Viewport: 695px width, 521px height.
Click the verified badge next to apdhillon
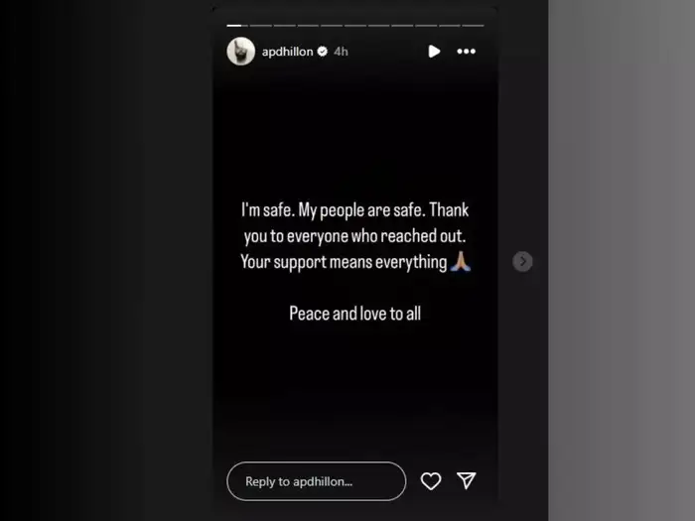point(323,52)
